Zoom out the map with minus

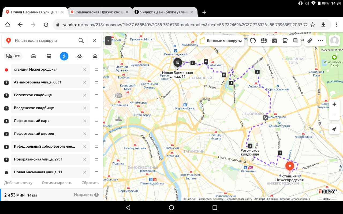pos(334,115)
